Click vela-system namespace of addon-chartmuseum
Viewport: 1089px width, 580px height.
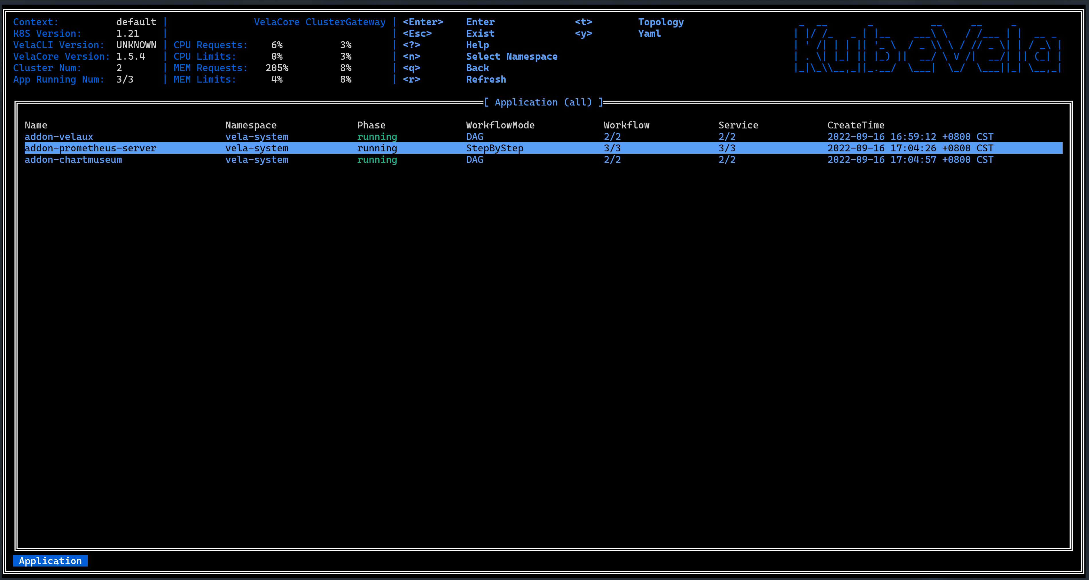pos(257,159)
